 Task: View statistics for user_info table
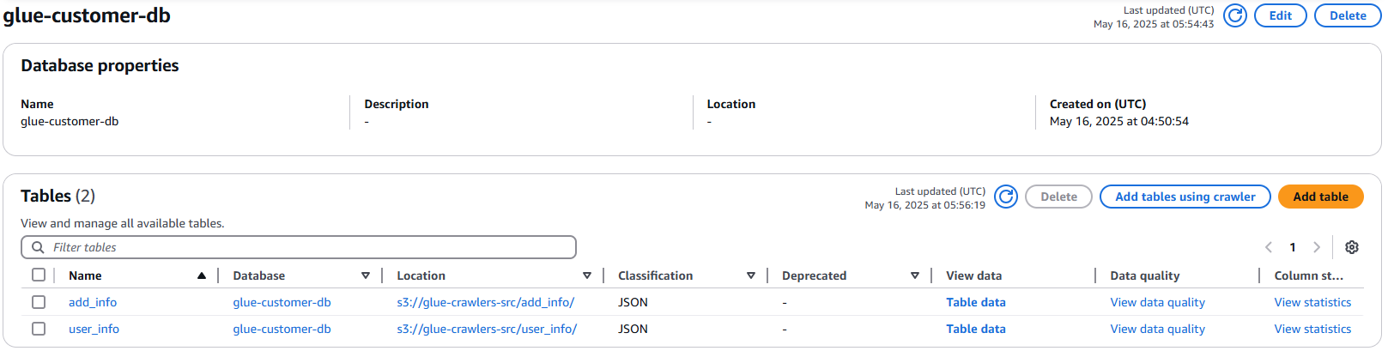[1312, 329]
